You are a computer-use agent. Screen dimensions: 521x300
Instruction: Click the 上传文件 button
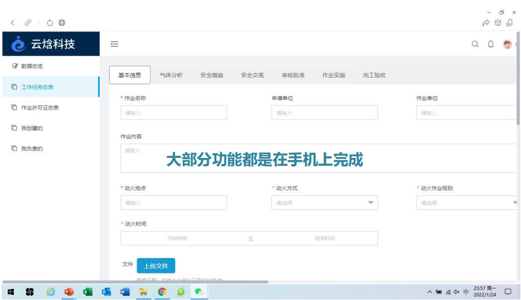click(156, 266)
